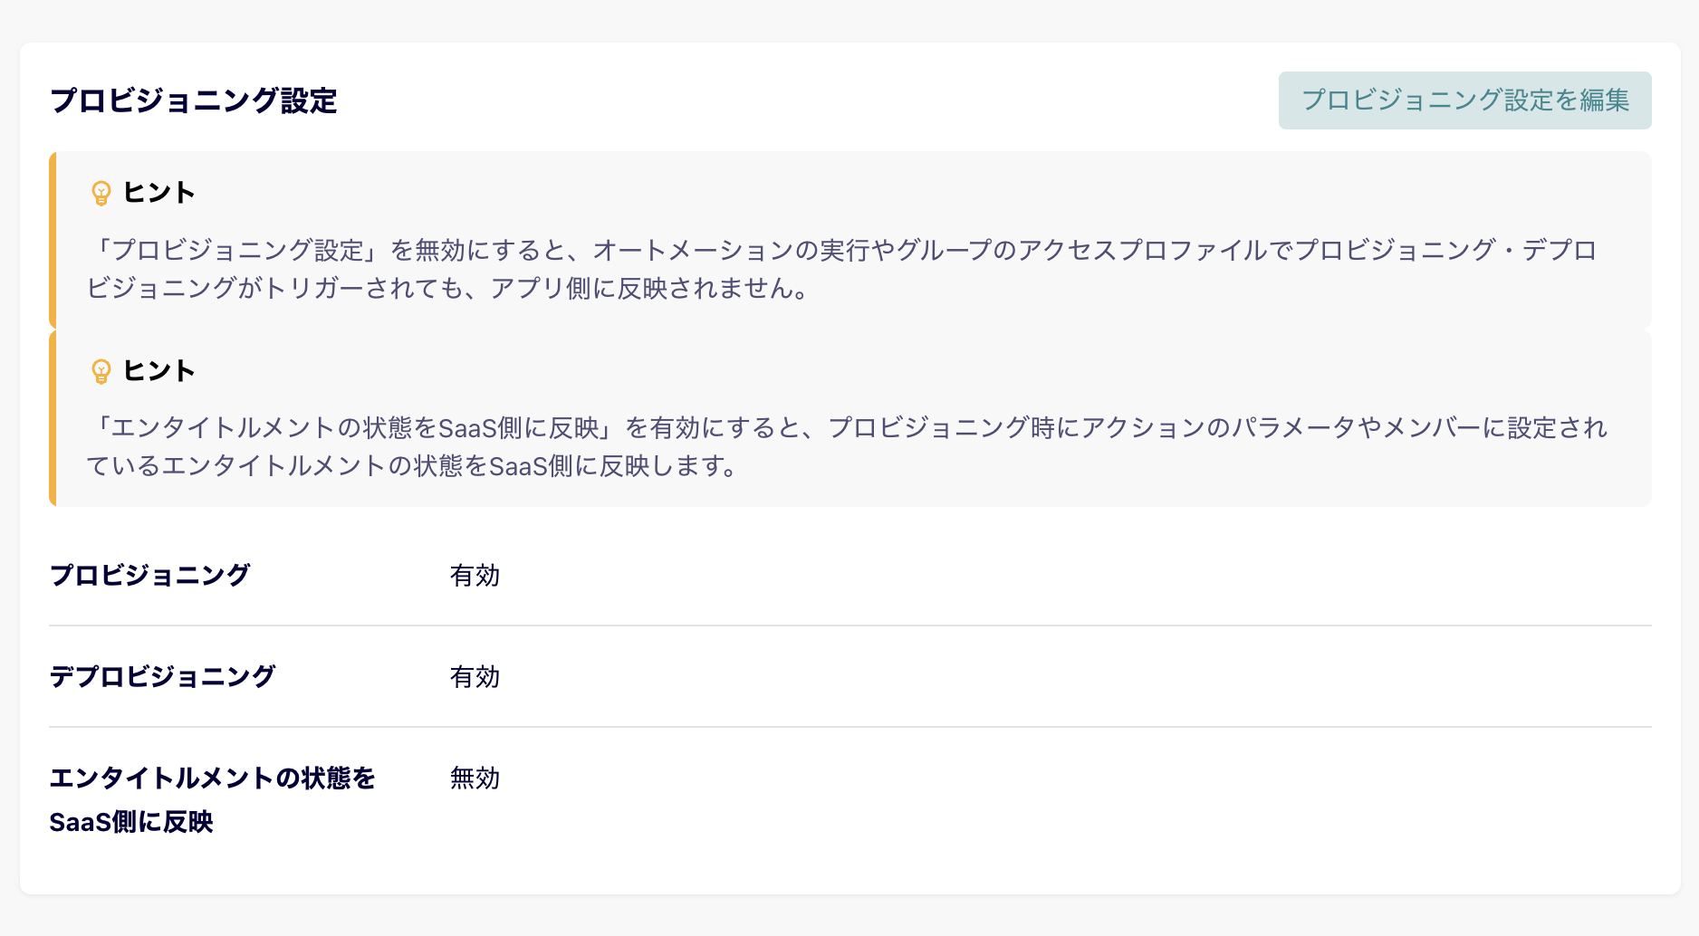Screen dimensions: 1699x936
Task: Click ヒント title above the エンタイトルメント hint text
Action: (x=159, y=371)
